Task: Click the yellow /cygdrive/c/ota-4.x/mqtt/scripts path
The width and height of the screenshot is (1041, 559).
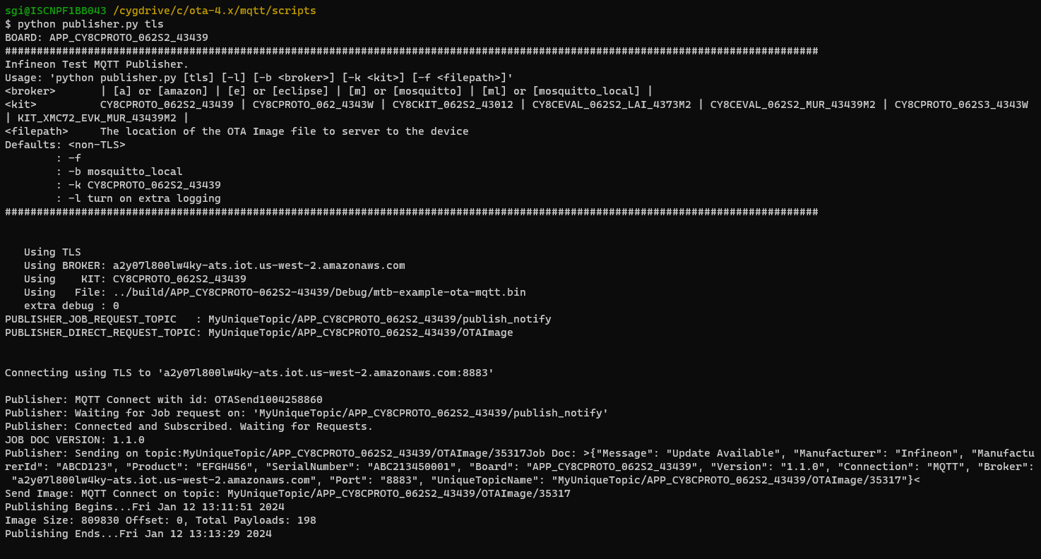Action: (214, 11)
